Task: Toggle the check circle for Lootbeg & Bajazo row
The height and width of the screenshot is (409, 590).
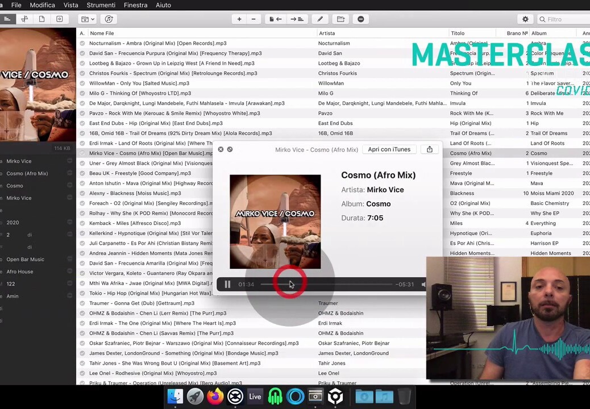Action: [x=82, y=63]
